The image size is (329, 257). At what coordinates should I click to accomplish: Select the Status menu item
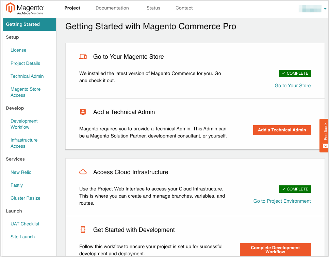pos(153,8)
